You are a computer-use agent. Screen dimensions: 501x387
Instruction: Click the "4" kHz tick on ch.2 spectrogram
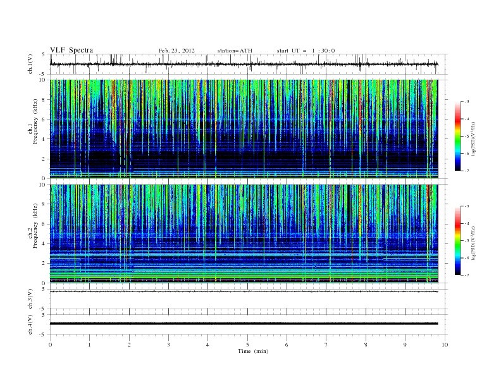[x=43, y=244]
